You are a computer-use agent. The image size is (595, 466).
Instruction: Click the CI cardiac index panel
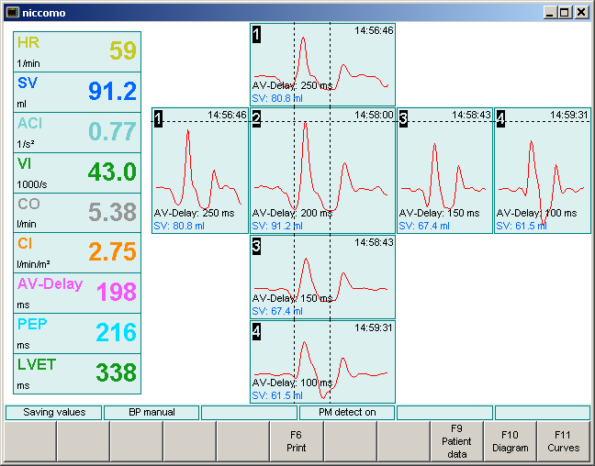77,252
